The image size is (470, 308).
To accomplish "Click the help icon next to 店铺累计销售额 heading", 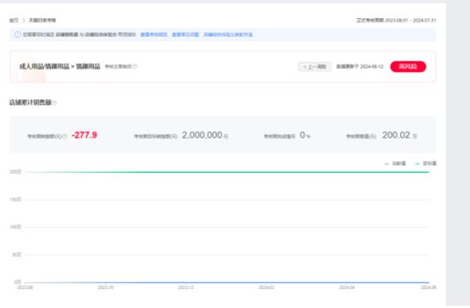I will [55, 103].
